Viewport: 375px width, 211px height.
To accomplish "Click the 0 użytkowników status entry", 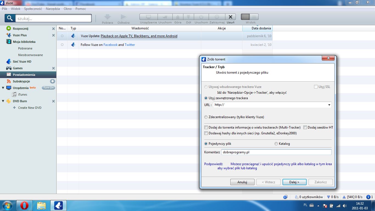I will [x=309, y=197].
